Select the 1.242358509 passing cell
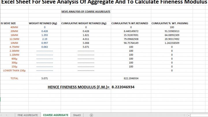 click(x=172, y=43)
